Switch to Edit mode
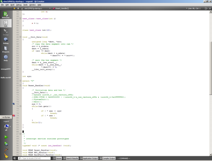 click(x=6, y=23)
